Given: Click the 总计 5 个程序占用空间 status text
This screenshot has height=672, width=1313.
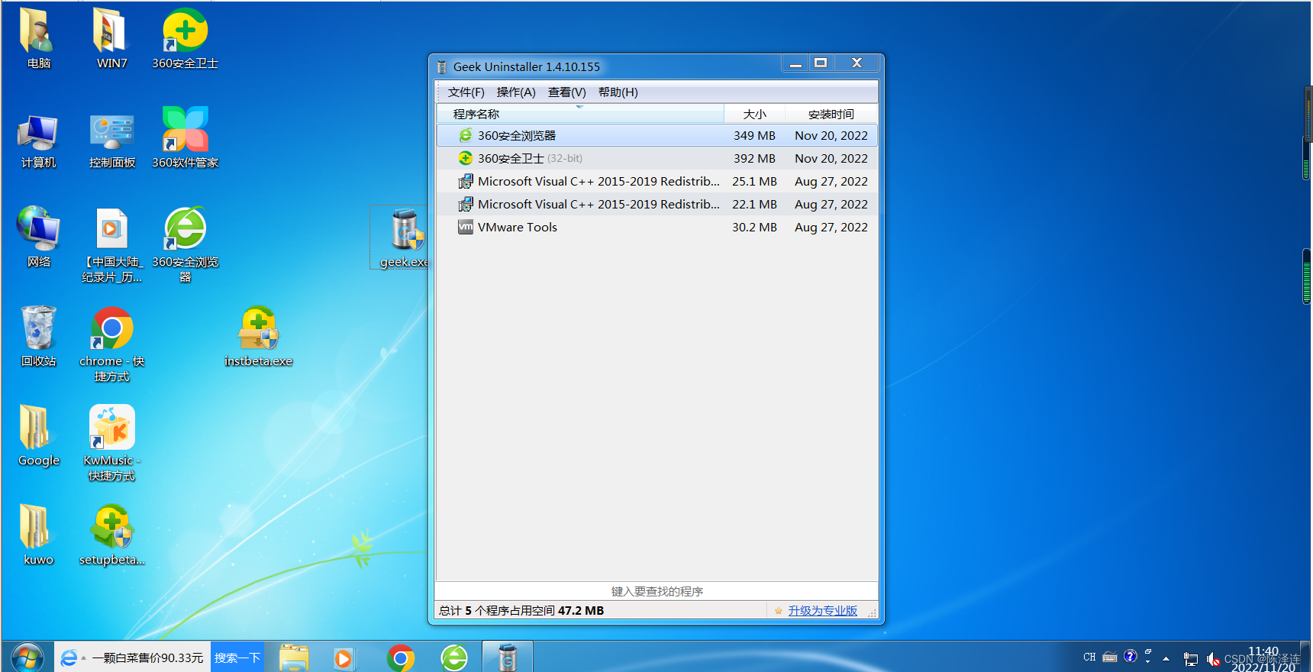Looking at the screenshot, I should coord(521,611).
